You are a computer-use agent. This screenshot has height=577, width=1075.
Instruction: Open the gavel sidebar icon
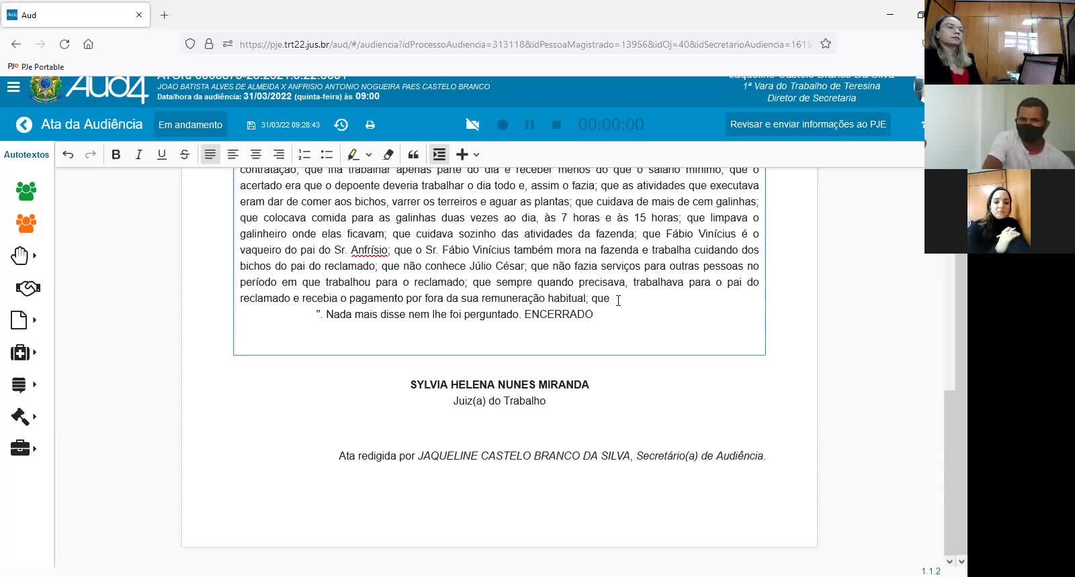coord(20,417)
